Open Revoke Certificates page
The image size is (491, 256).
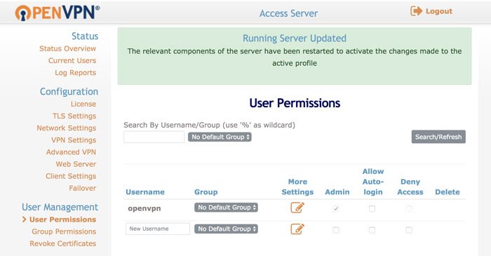(x=63, y=243)
